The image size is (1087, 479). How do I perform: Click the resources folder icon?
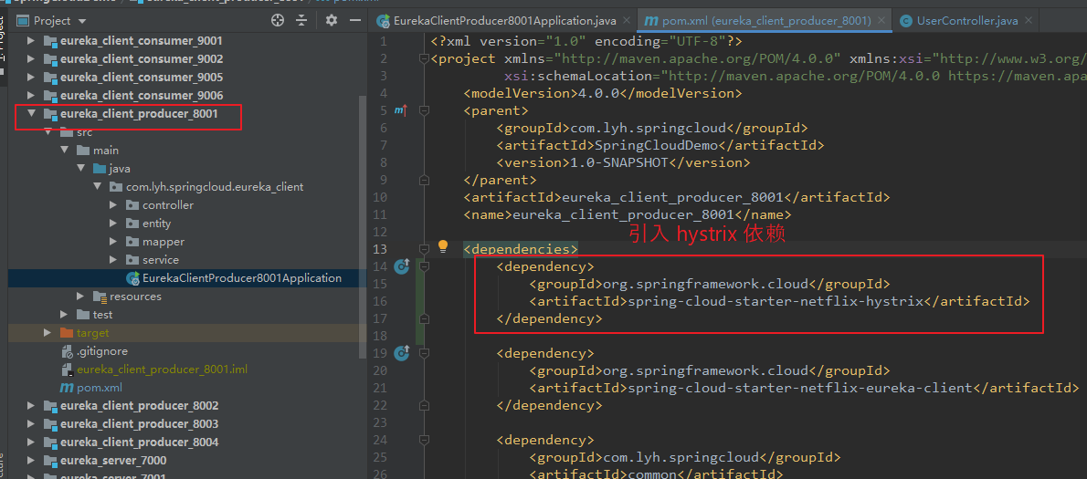point(100,297)
